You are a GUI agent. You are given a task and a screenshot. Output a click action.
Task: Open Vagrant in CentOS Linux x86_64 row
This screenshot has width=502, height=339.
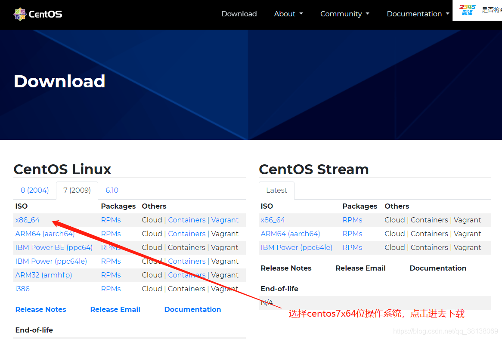225,220
